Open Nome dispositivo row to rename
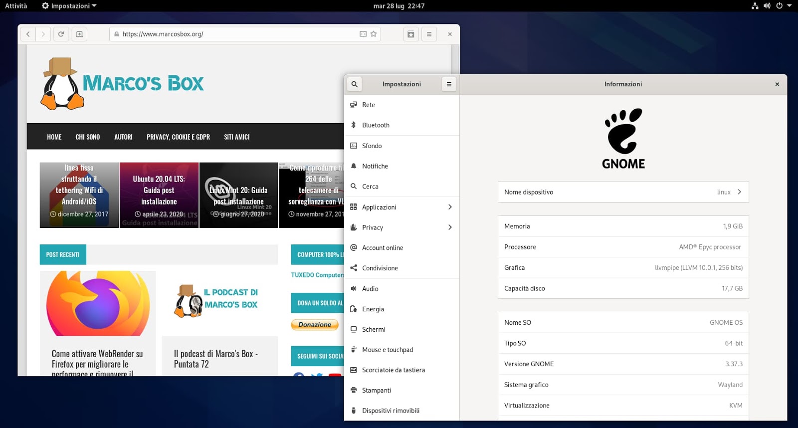The width and height of the screenshot is (798, 428). 623,192
